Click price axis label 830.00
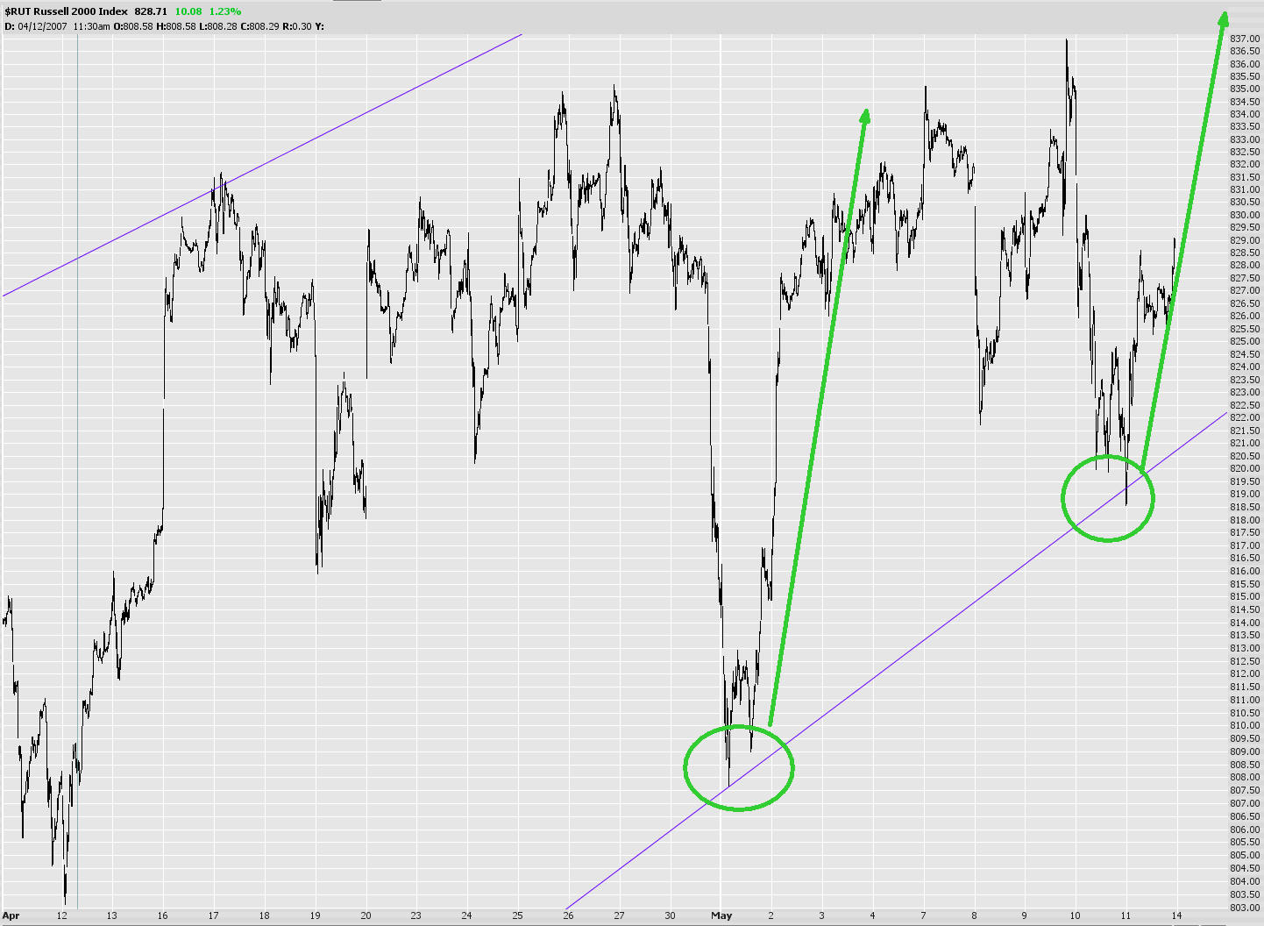The width and height of the screenshot is (1264, 926). 1245,216
